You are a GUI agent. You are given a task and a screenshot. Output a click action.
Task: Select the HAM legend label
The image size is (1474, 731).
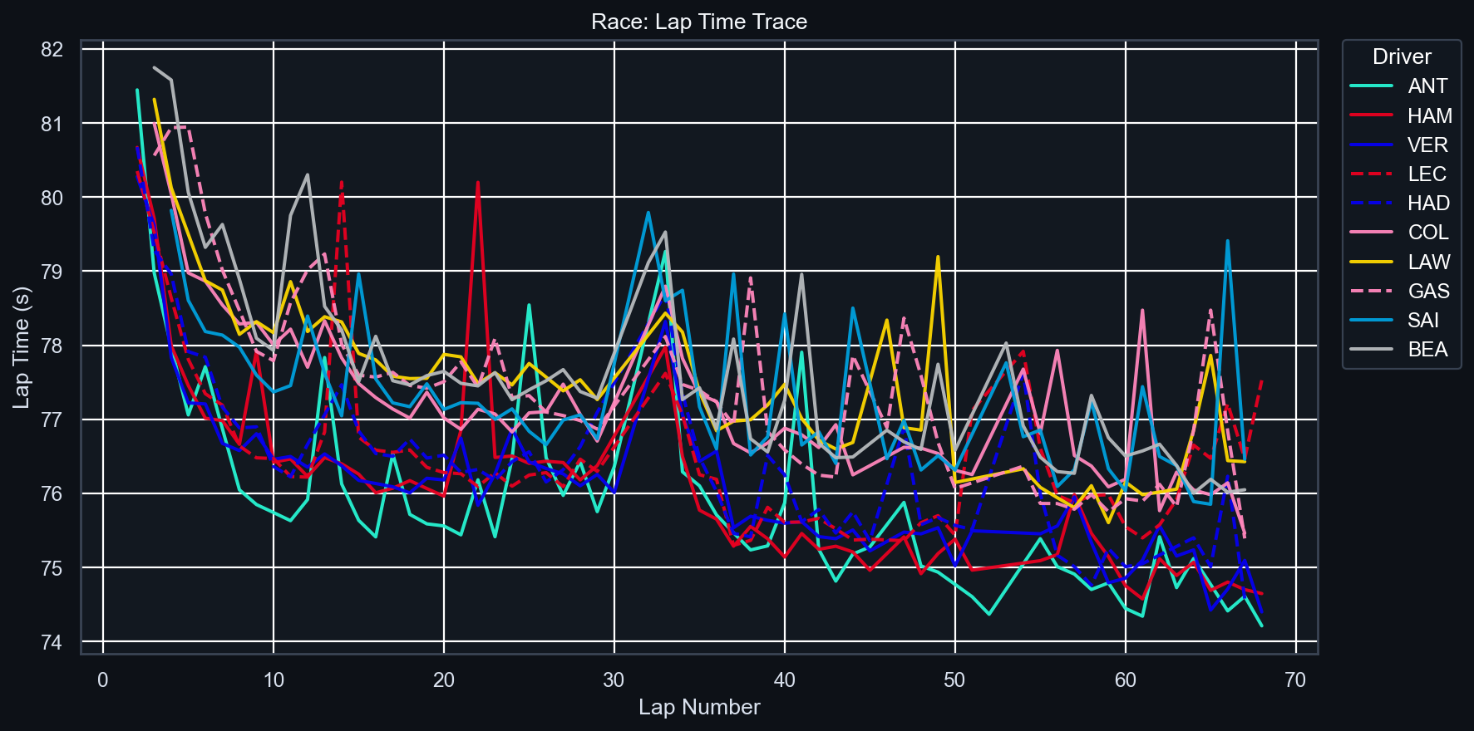[x=1430, y=115]
